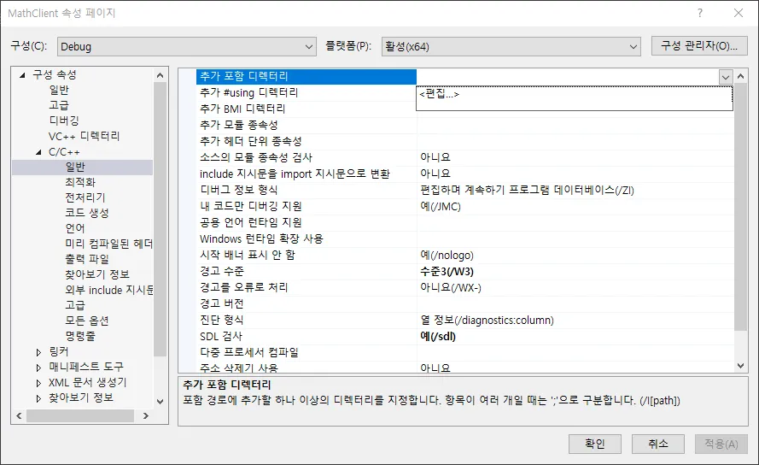Image resolution: width=759 pixels, height=465 pixels.
Task: Click the tree panel scroll-down arrow
Action: click(161, 402)
